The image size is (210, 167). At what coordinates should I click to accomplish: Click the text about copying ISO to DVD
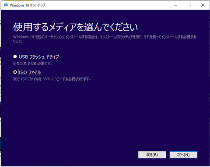coord(52,79)
